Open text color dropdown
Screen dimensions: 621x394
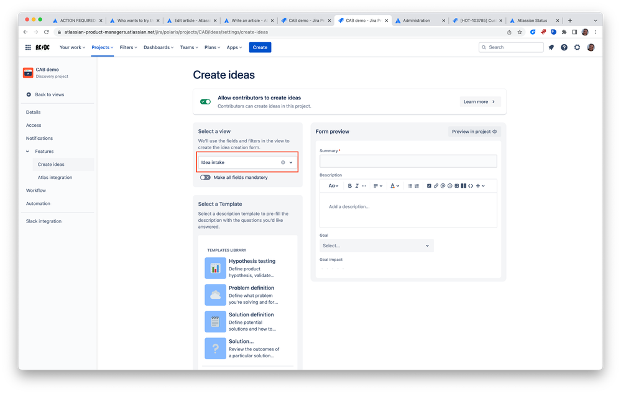395,186
